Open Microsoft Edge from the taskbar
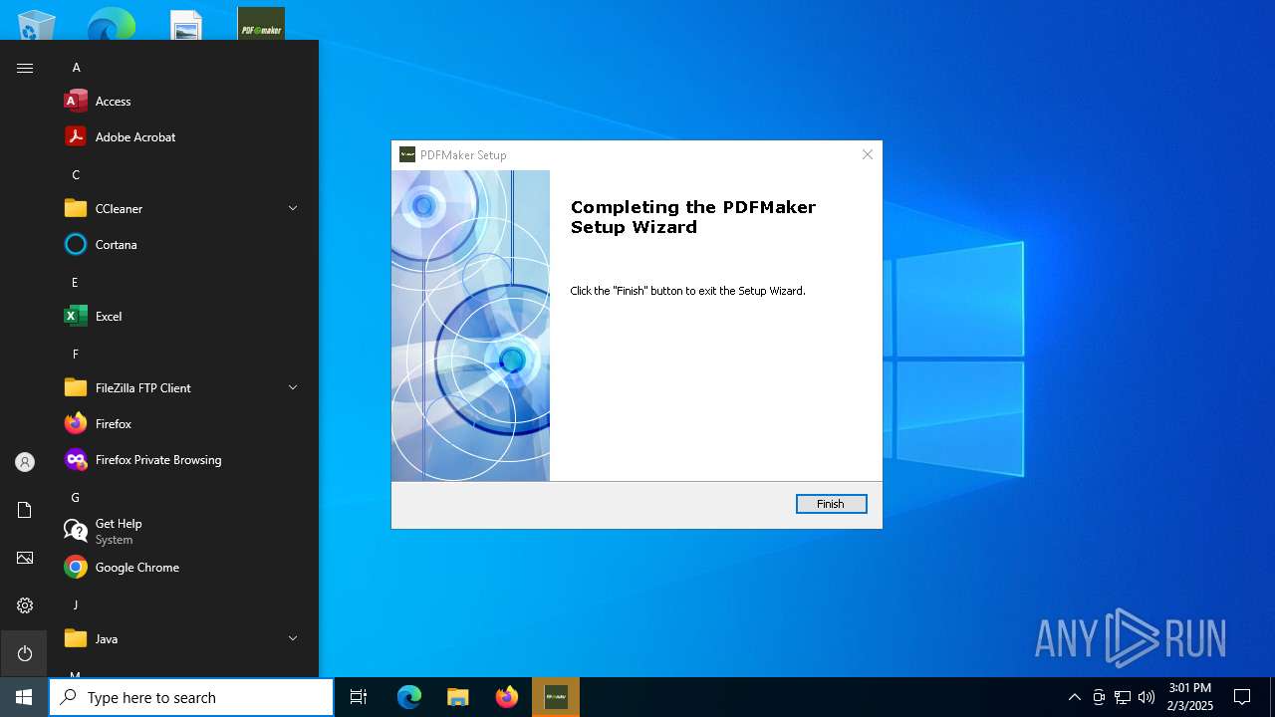 409,697
